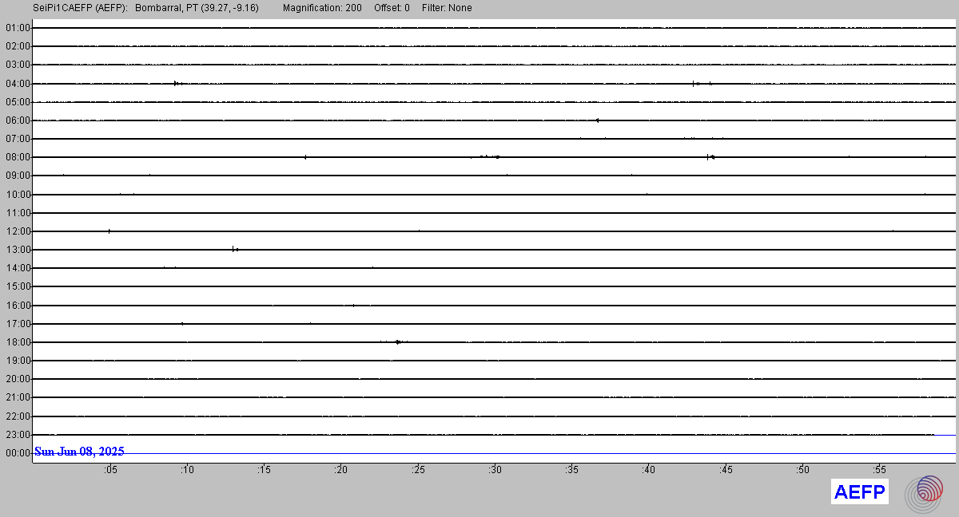Select the 00:00 hour label
The image size is (959, 517).
18,453
